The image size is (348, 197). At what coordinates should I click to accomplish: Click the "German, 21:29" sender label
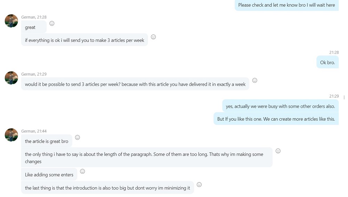[x=34, y=74]
